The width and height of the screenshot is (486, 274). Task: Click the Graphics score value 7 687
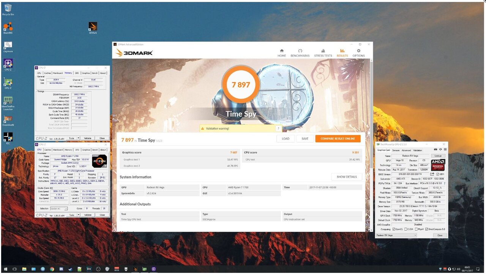234,152
